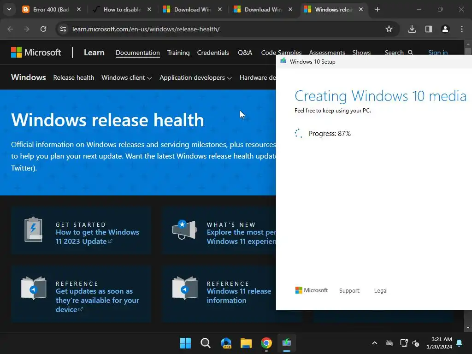Go back in Chrome
This screenshot has width=472, height=354.
tap(10, 29)
